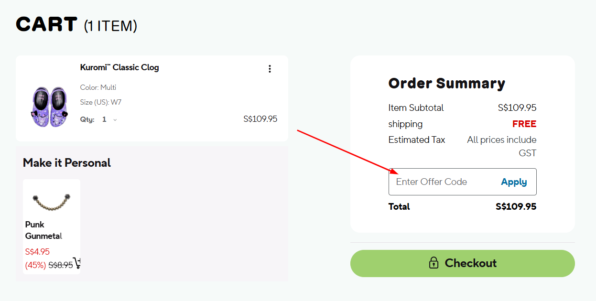Click the Color: Multi detail text
The image size is (596, 301).
pos(98,87)
